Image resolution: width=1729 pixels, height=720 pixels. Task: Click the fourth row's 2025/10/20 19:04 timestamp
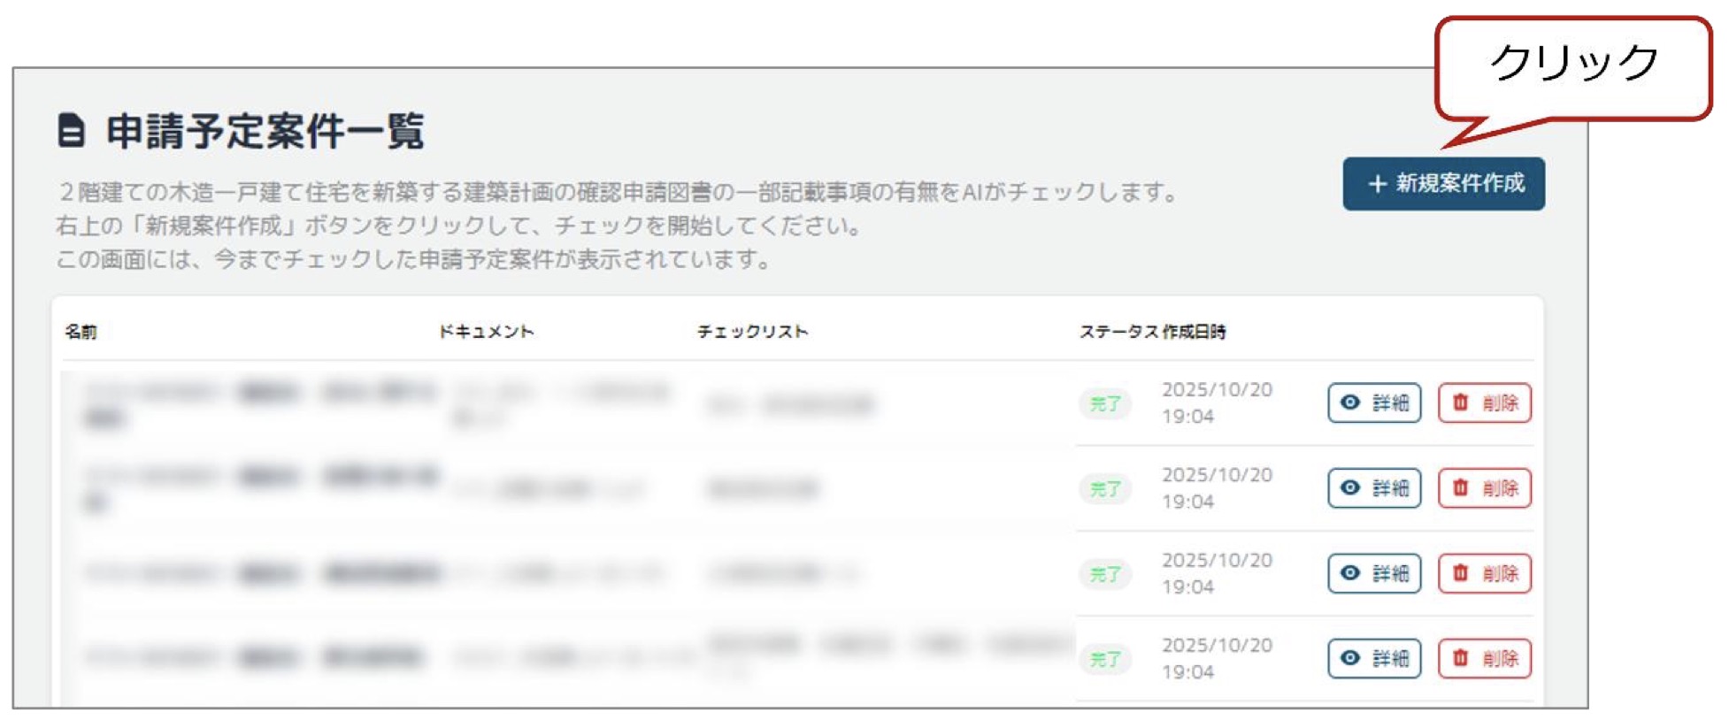click(1217, 658)
